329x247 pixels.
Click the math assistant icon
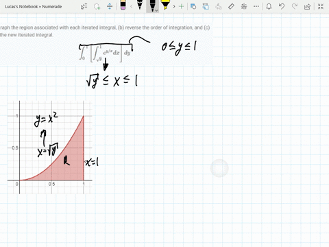click(244, 6)
